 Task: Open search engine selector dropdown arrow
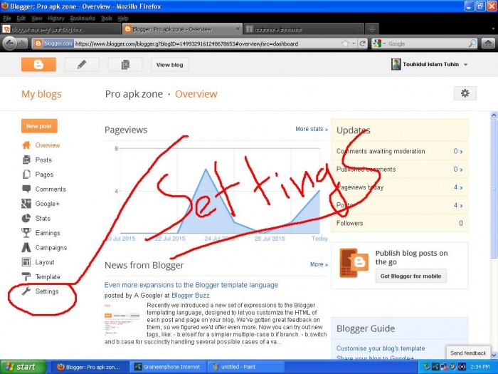click(384, 43)
